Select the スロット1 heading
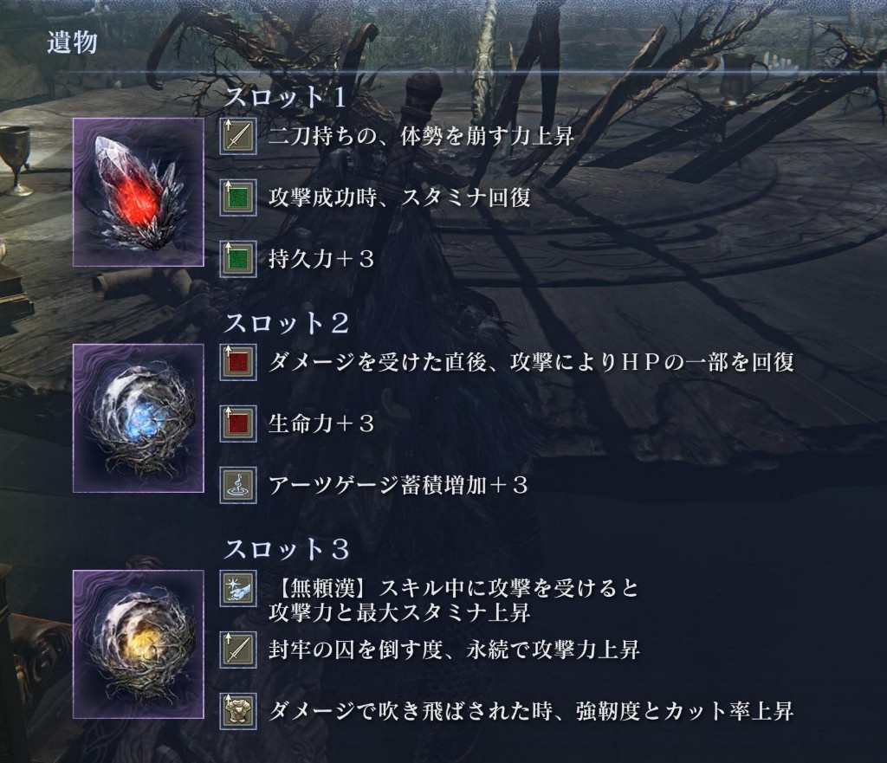Viewport: 887px width, 763px height. [x=286, y=98]
